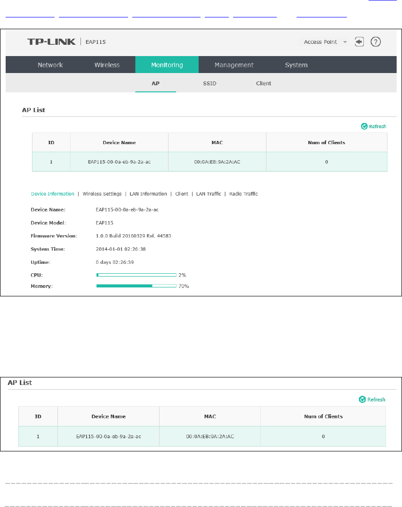Click Num of Clients header in lower AP List
The height and width of the screenshot is (507, 402).
(323, 417)
